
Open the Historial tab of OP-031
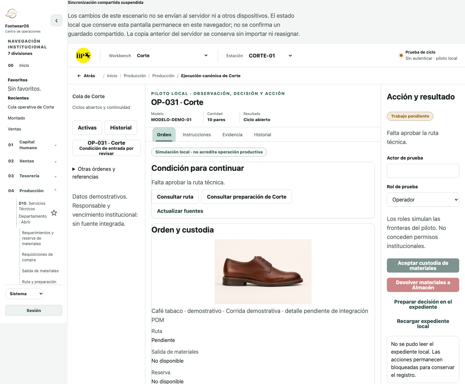(x=263, y=135)
